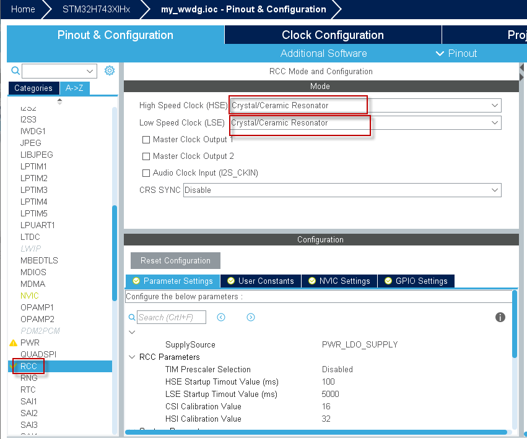Click STM32H743XIHx breadcrumb
527x439 pixels.
click(x=97, y=9)
